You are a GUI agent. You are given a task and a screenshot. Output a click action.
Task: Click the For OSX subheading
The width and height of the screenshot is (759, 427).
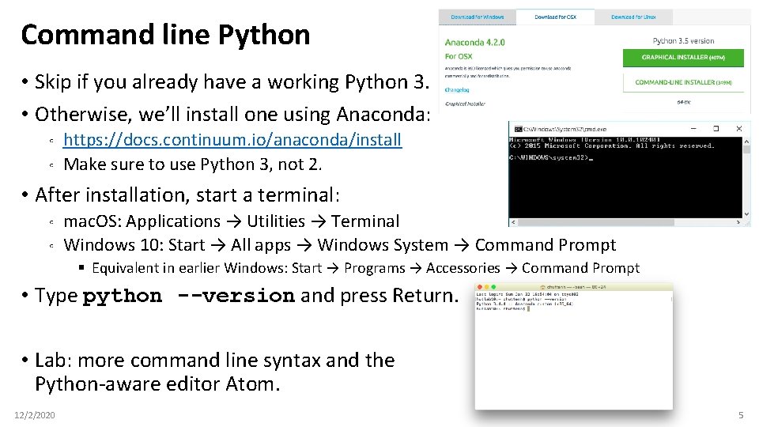(x=459, y=56)
